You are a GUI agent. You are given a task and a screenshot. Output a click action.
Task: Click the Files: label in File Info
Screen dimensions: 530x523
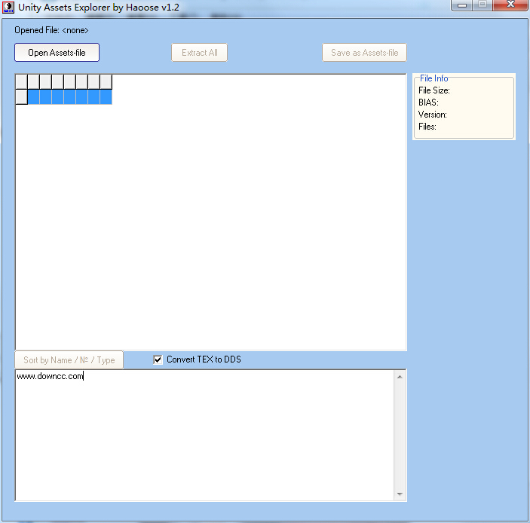tap(427, 127)
